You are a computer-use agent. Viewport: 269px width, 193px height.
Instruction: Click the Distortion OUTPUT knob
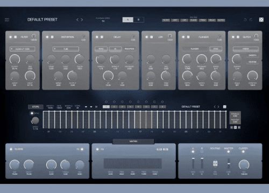[x=73, y=76]
